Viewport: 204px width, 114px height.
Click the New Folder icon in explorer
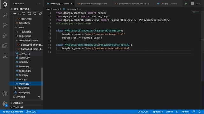tap(29, 13)
